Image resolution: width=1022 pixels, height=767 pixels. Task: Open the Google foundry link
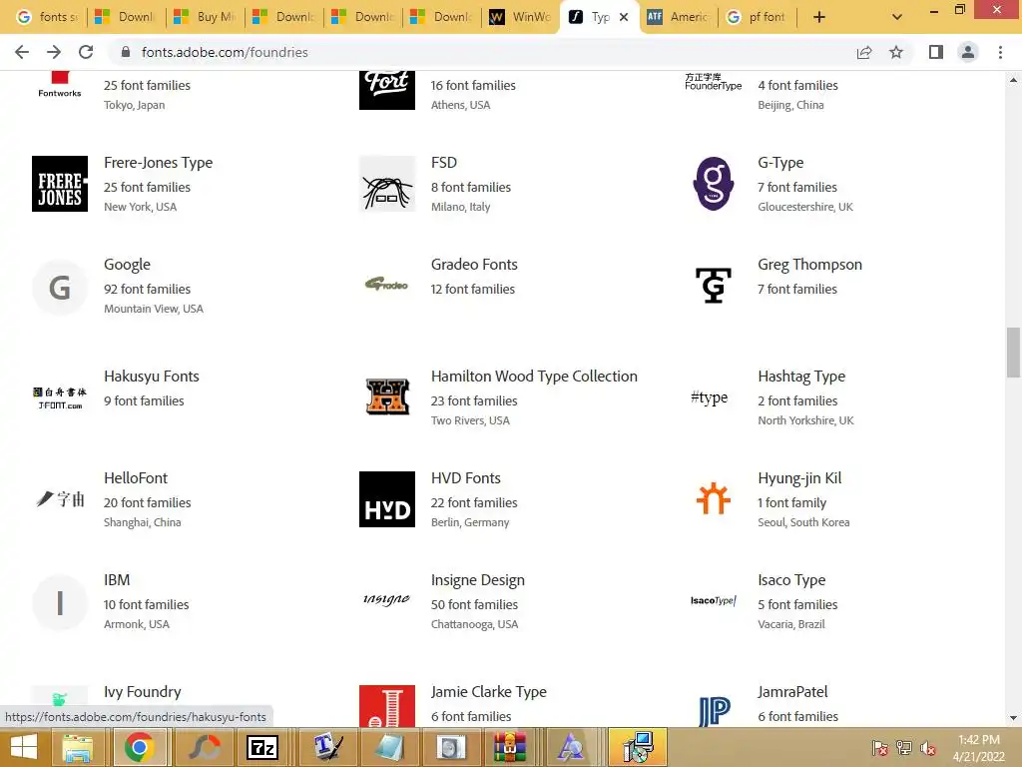[127, 264]
